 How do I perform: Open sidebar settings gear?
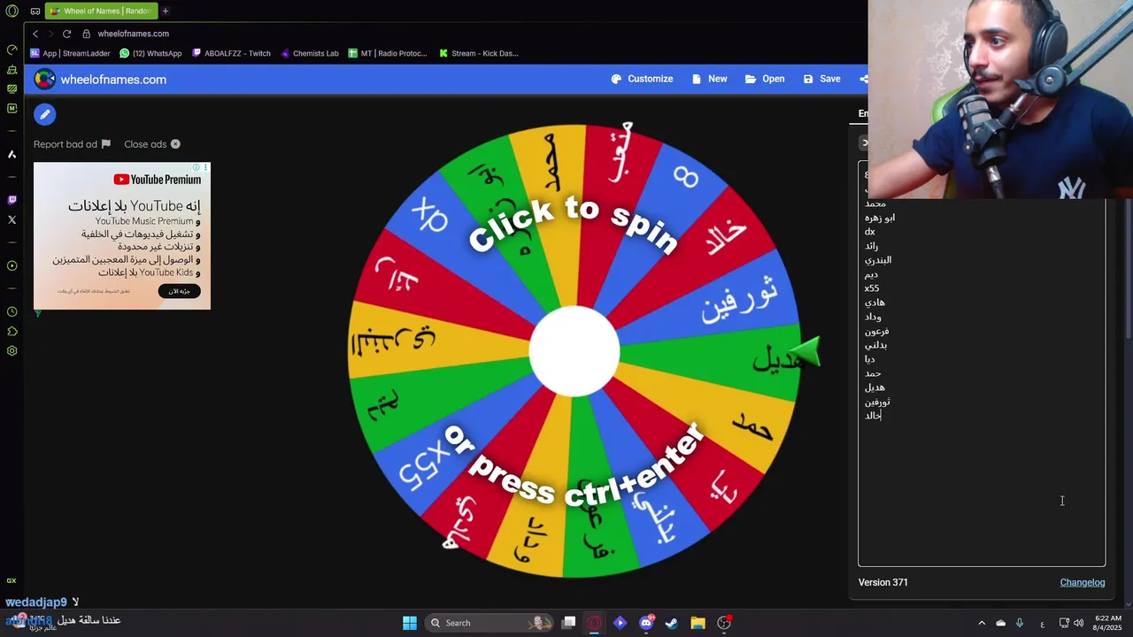coord(12,350)
